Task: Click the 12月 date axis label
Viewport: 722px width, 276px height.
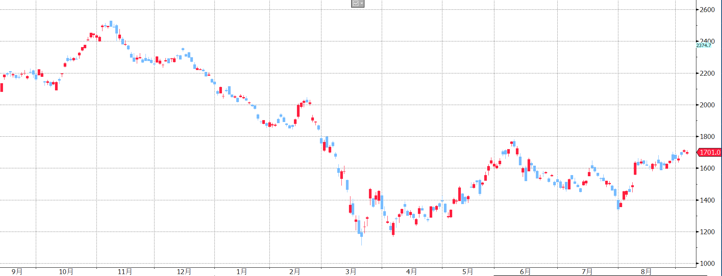Action: (x=184, y=271)
